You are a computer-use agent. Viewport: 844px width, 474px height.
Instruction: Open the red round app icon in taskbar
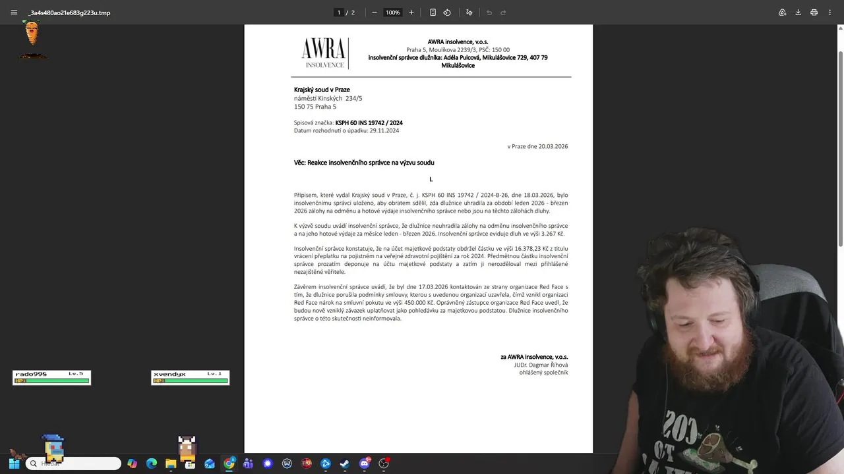pyautogui.click(x=307, y=463)
